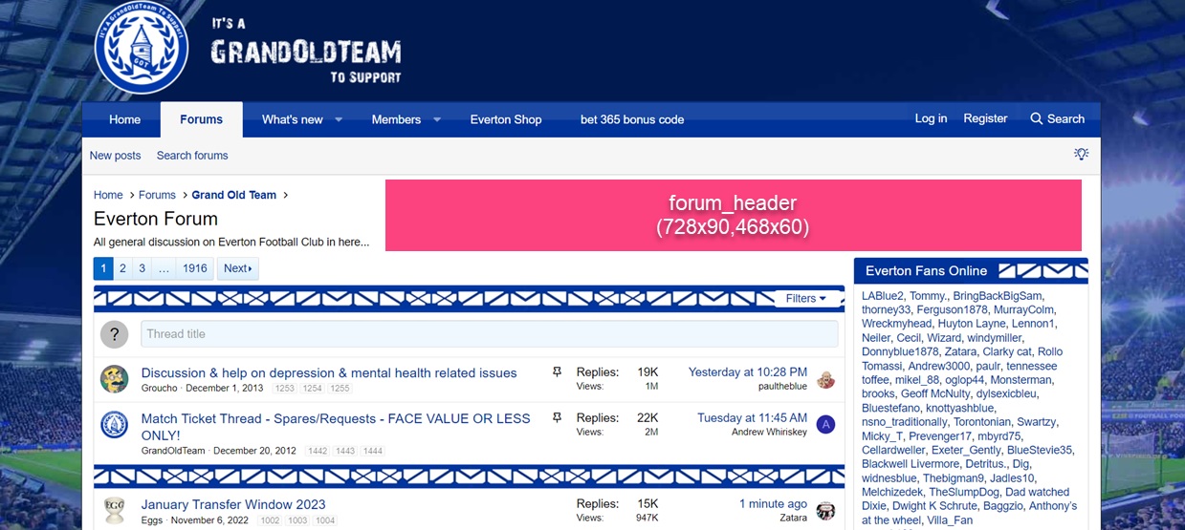
Task: Open search via magnifier icon
Action: click(x=1036, y=119)
